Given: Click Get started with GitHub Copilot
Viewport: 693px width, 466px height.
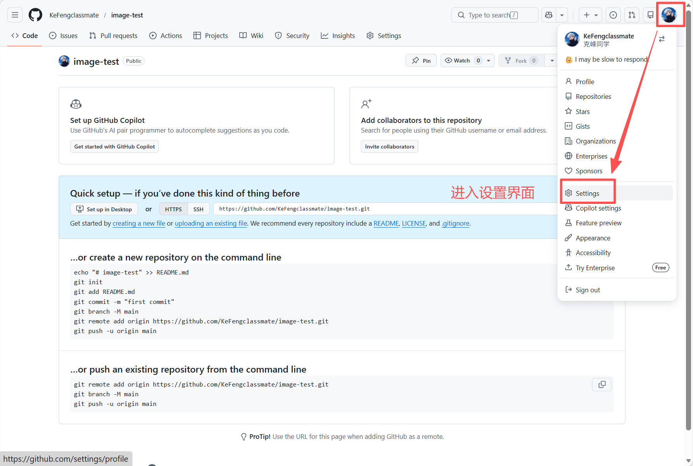Looking at the screenshot, I should [115, 147].
